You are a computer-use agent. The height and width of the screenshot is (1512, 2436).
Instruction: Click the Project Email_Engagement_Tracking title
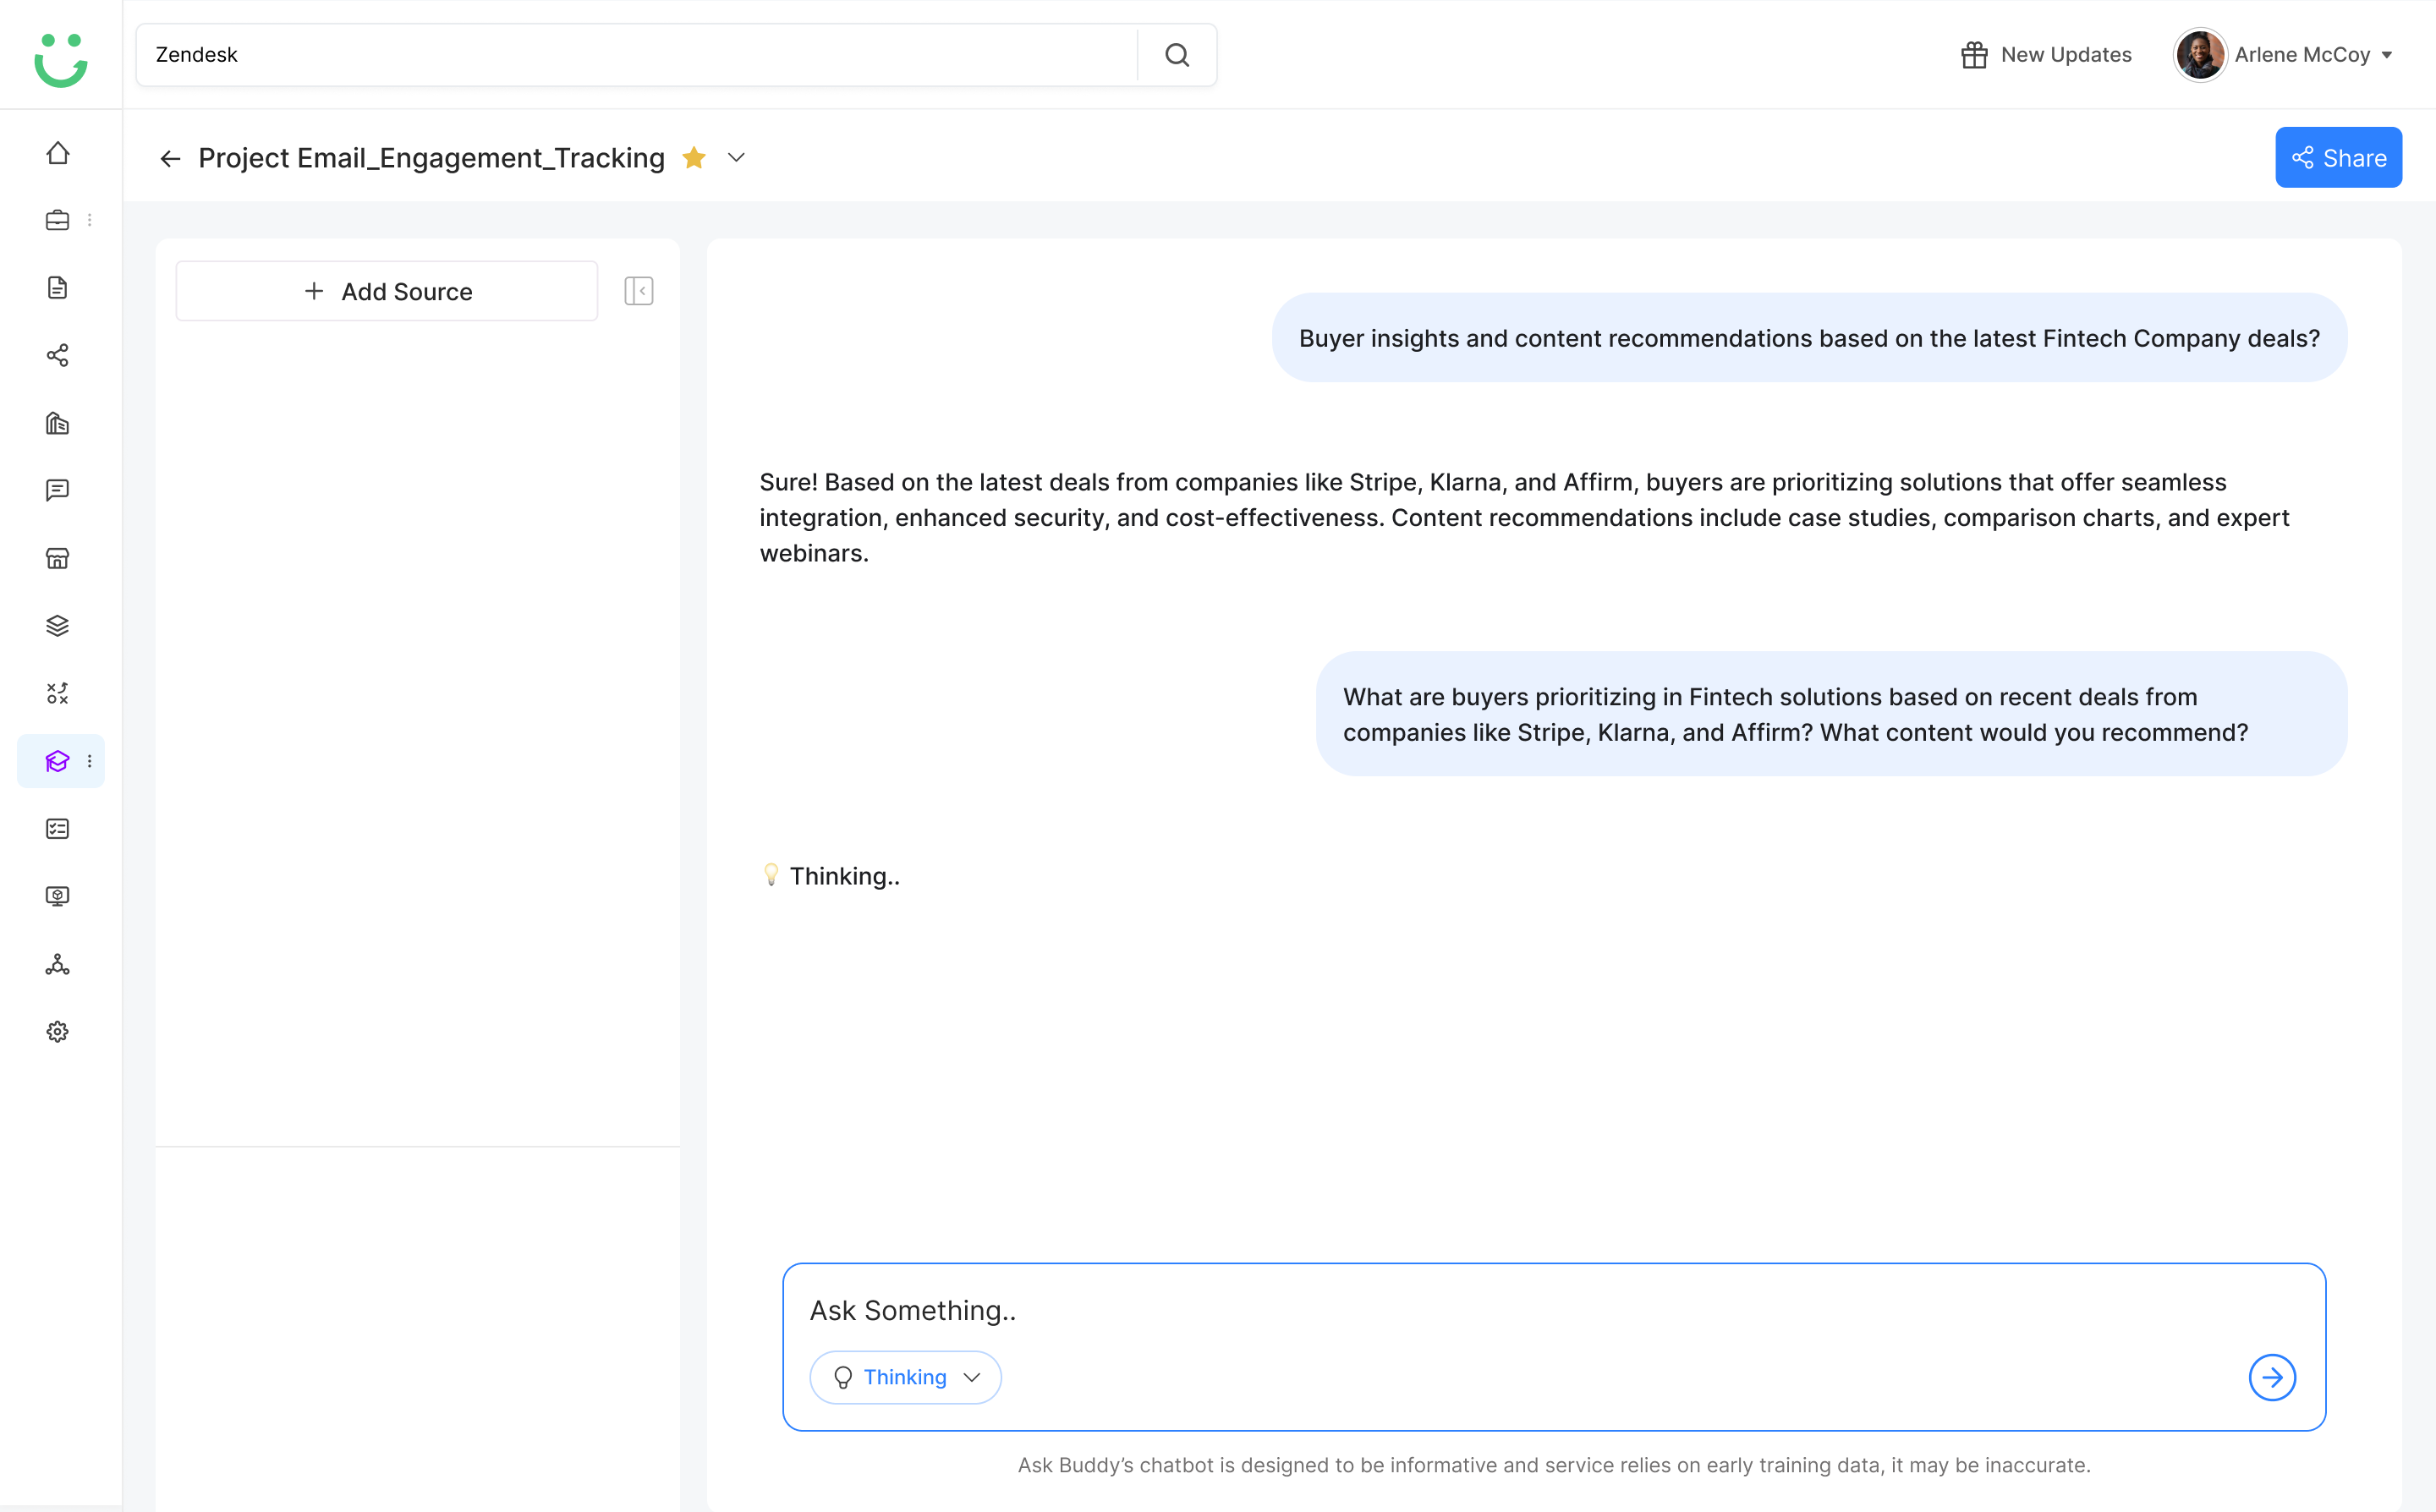coord(431,158)
